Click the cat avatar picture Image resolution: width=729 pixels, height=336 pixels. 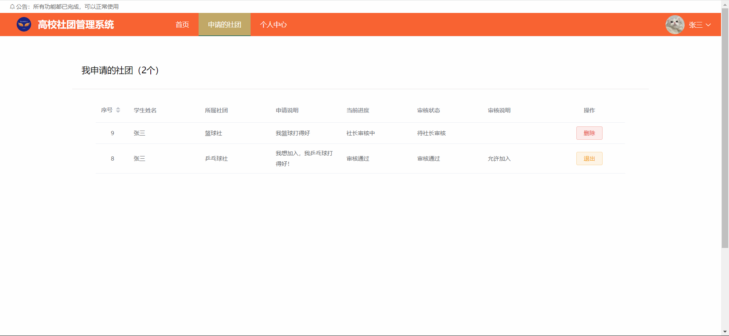tap(675, 25)
